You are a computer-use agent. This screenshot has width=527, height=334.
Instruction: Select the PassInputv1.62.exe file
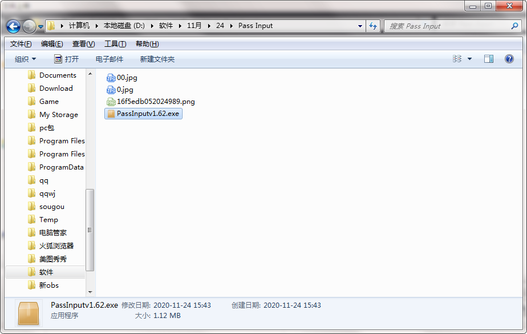[147, 114]
